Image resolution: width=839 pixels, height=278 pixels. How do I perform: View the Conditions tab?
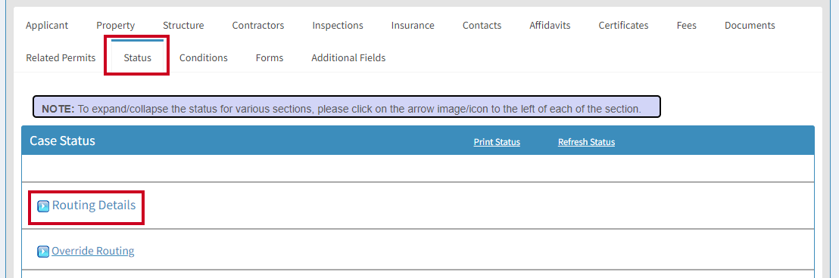(204, 57)
